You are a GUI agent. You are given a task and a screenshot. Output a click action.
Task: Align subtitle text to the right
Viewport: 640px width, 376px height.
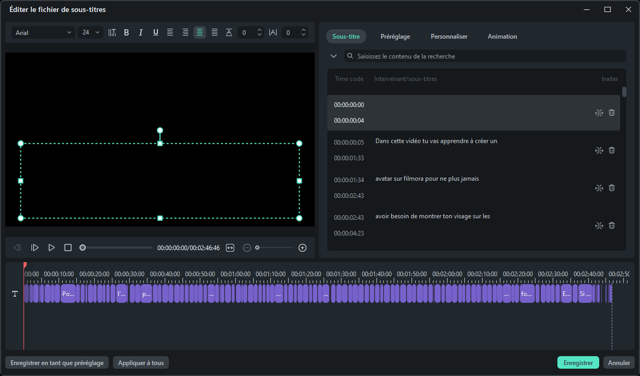(x=185, y=32)
